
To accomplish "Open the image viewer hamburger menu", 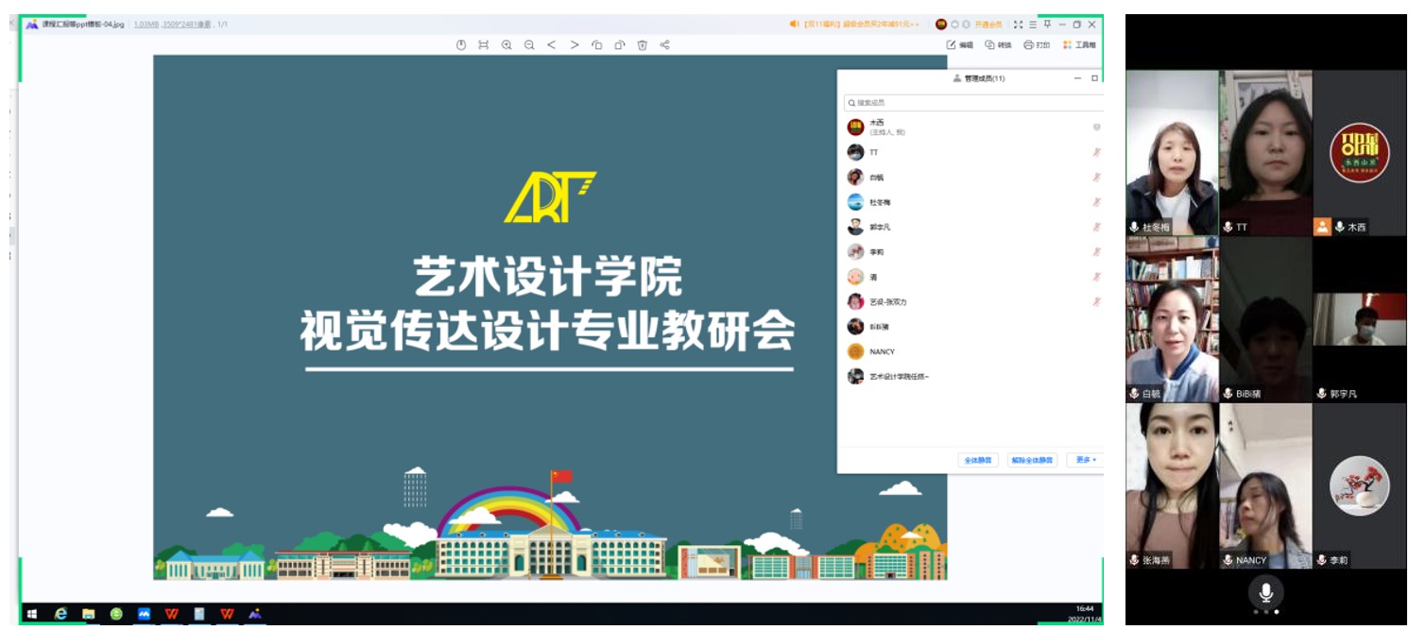I will click(1033, 25).
